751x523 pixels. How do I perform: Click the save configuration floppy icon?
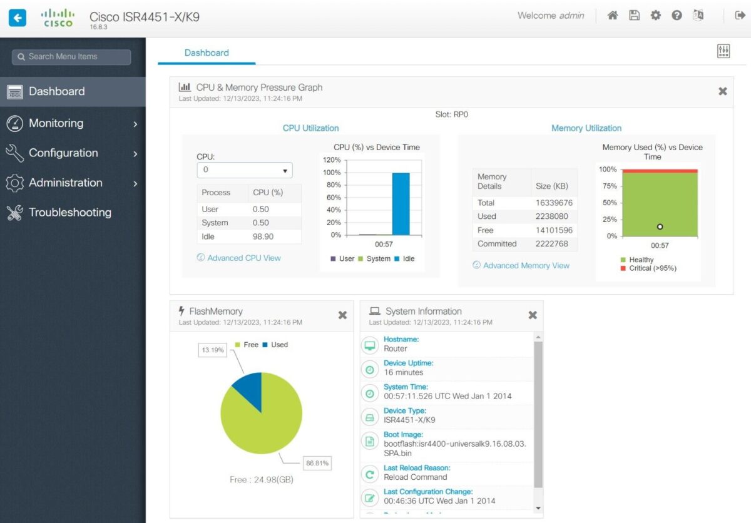pos(634,16)
